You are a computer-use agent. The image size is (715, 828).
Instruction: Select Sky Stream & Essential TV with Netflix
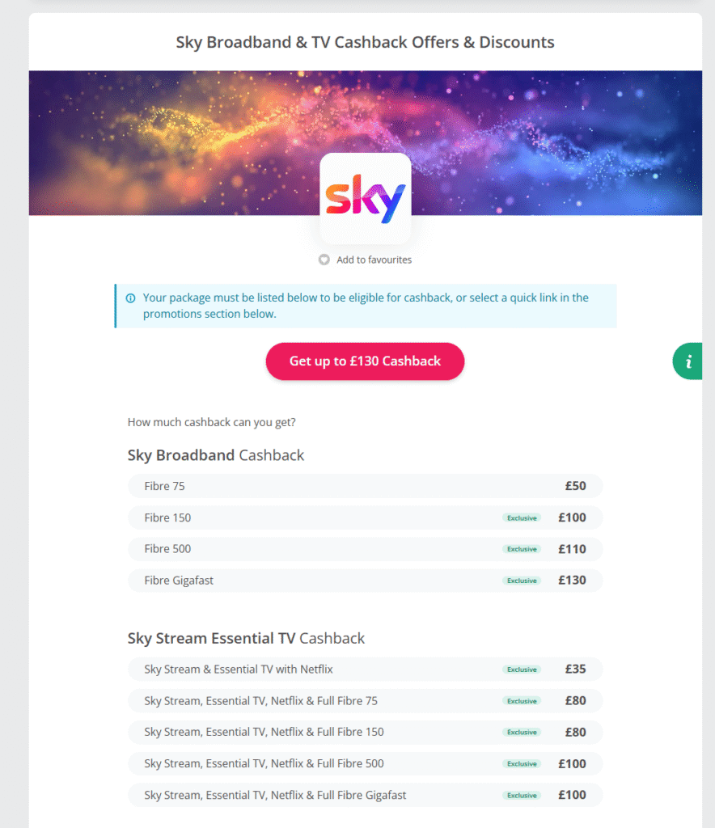(x=365, y=669)
